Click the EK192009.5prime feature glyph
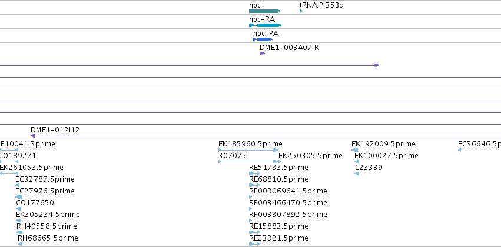Image resolution: width=501 pixels, height=247 pixels. [354, 150]
